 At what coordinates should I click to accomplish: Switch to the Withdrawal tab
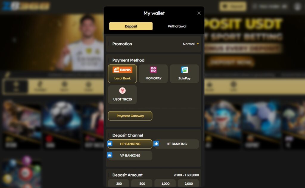point(177,26)
